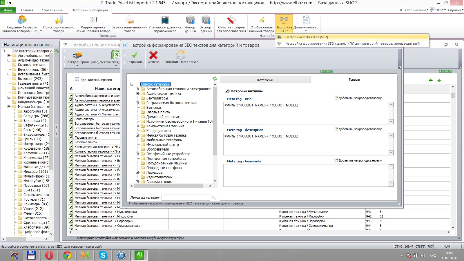Uncheck the Вентиляторы rule row checkbox

(x=71, y=119)
